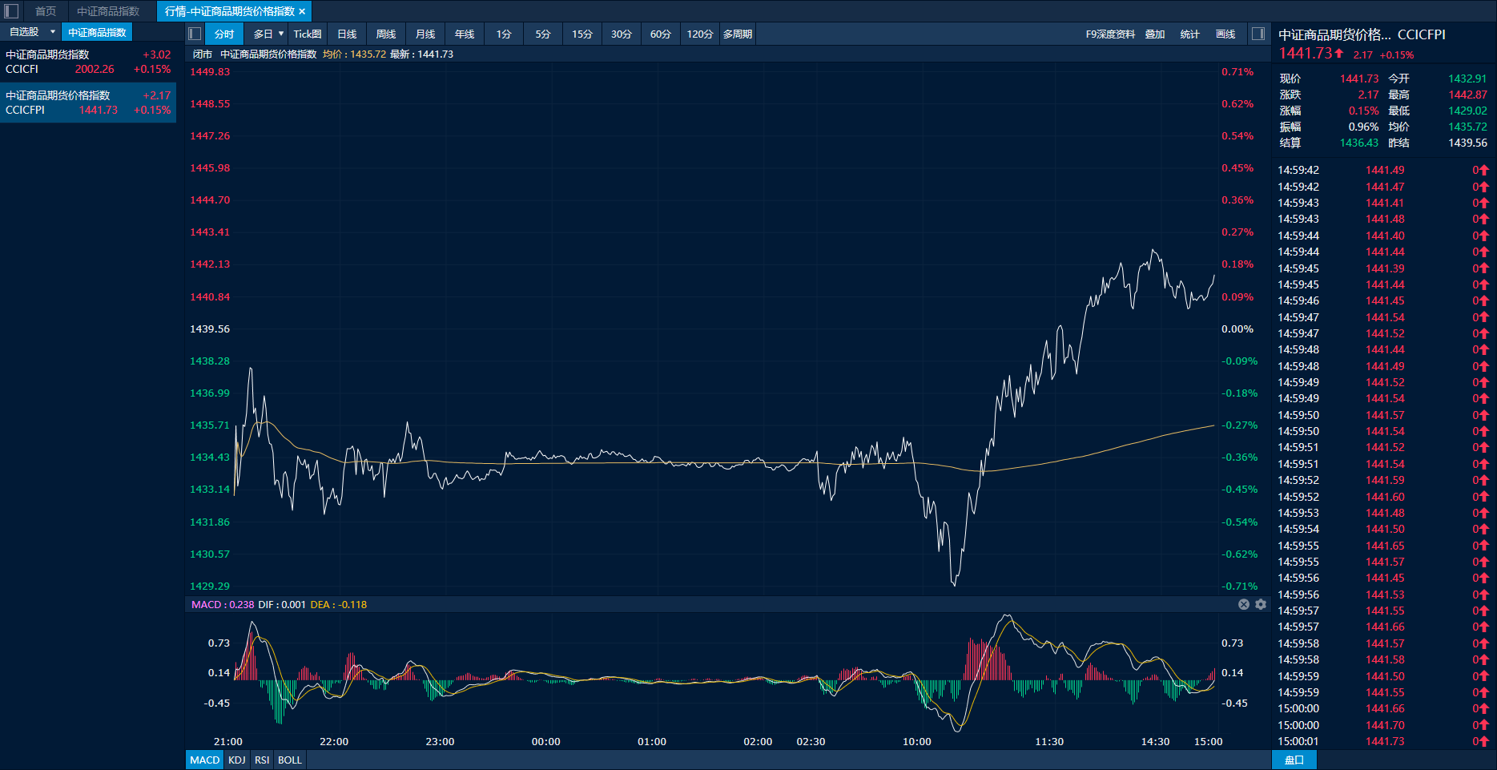
Task: Toggle the right quote panel icon
Action: 1258,34
